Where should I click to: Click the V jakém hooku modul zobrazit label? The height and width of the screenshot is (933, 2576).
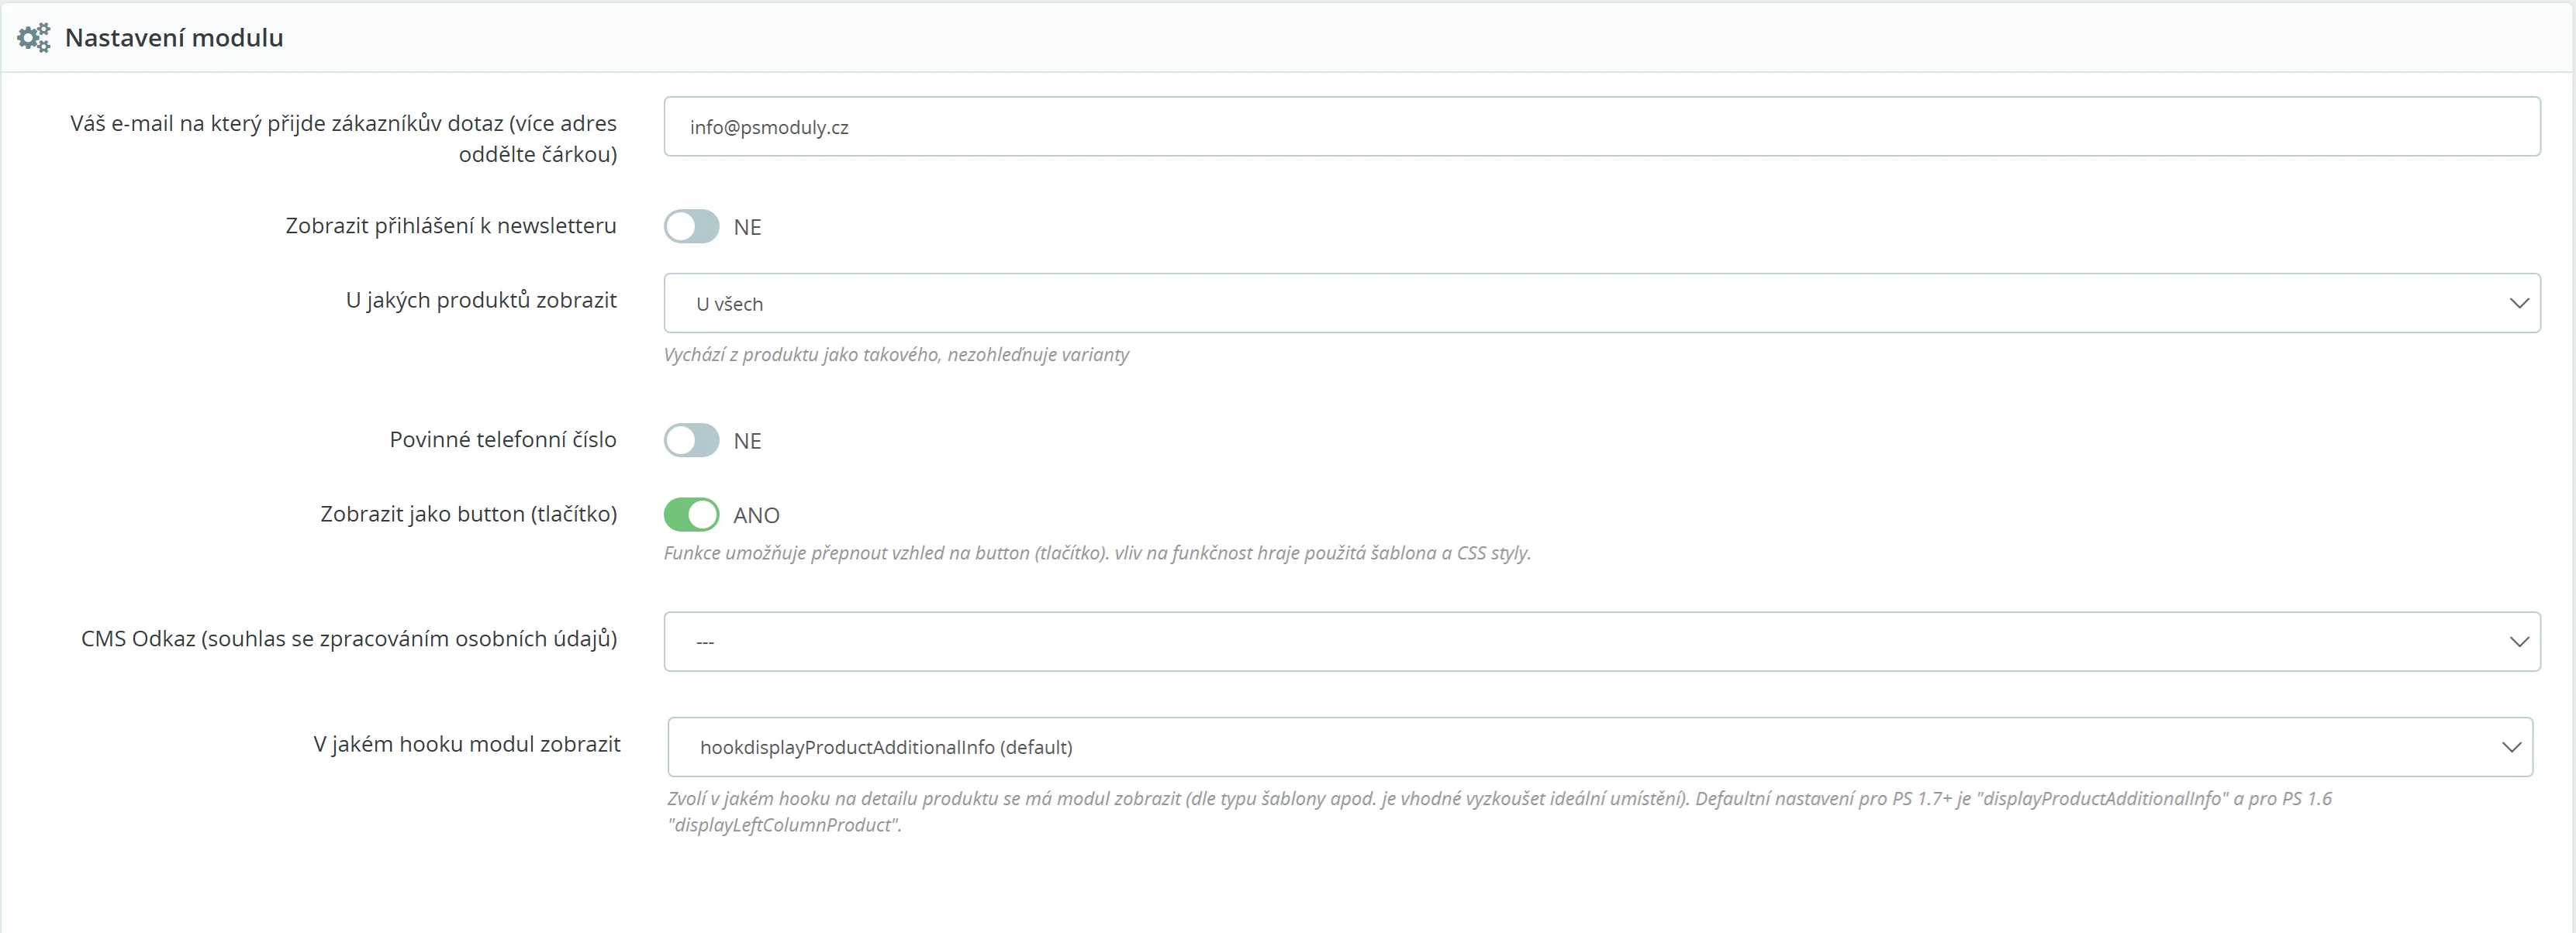[466, 744]
